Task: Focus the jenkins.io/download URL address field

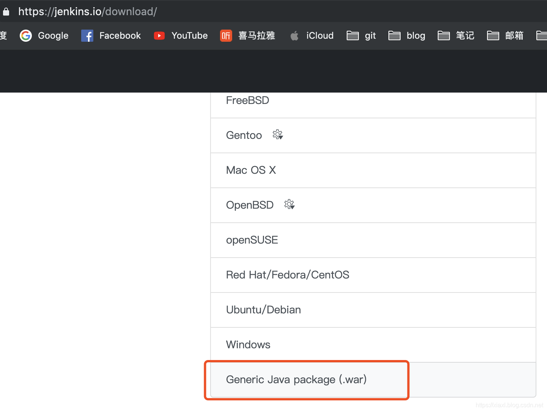Action: click(88, 12)
